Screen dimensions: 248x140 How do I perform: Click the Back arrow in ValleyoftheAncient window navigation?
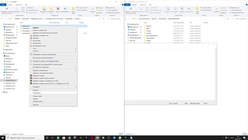tap(126, 19)
